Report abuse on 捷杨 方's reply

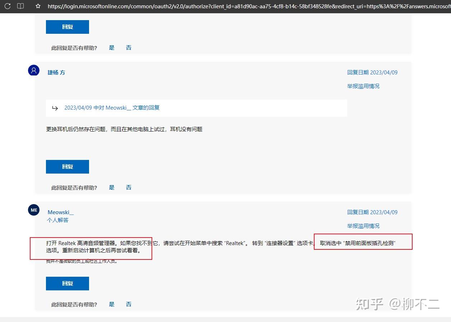tap(363, 86)
